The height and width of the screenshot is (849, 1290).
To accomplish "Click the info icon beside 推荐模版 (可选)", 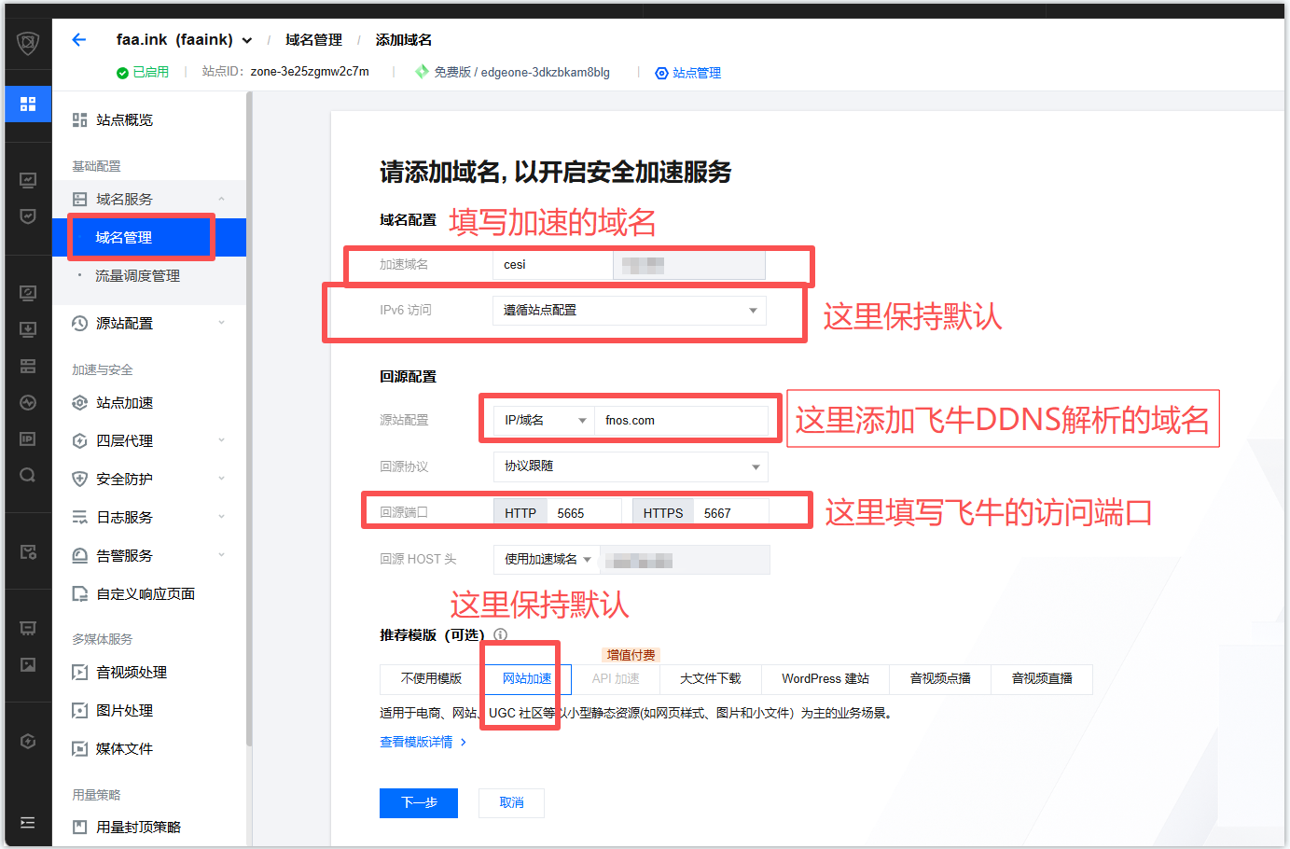I will [501, 635].
